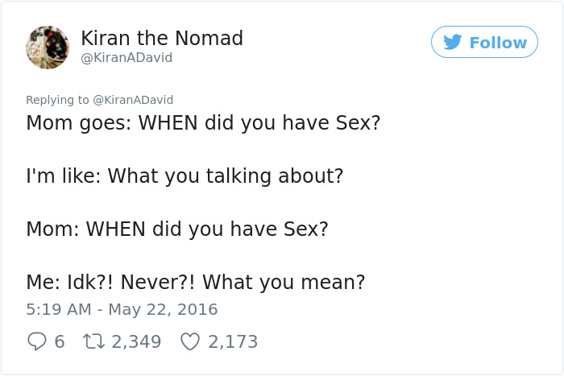
Task: Click the Twitter bird icon in Follow button
Action: (453, 43)
